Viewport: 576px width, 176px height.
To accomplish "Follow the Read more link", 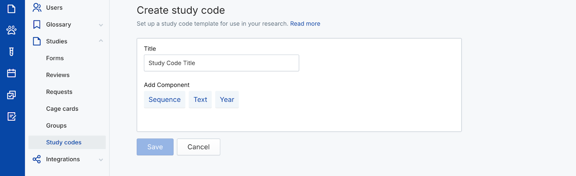I will coord(305,24).
